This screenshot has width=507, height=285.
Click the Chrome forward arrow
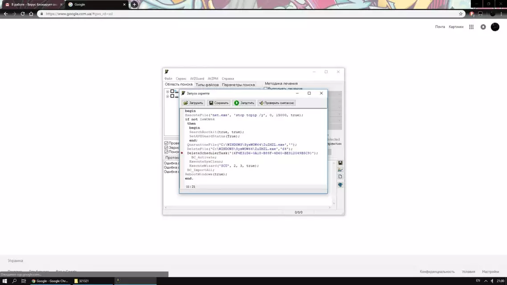click(x=14, y=14)
